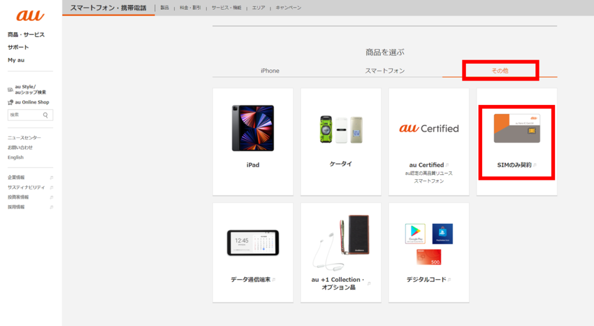Click external link icon beside 投資家情報
This screenshot has height=326, width=594.
coord(52,197)
